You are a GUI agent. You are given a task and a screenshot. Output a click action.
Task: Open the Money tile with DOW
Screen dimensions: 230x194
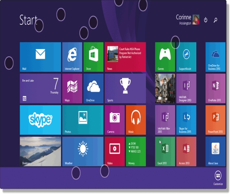tap(136, 151)
